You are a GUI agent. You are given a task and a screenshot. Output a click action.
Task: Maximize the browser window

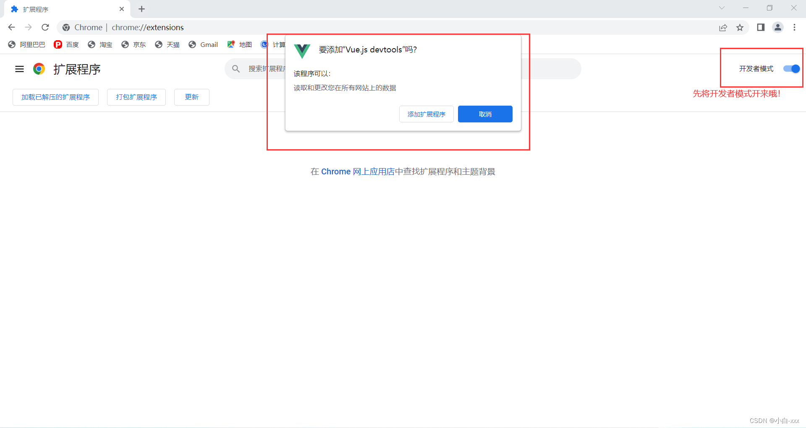(769, 8)
